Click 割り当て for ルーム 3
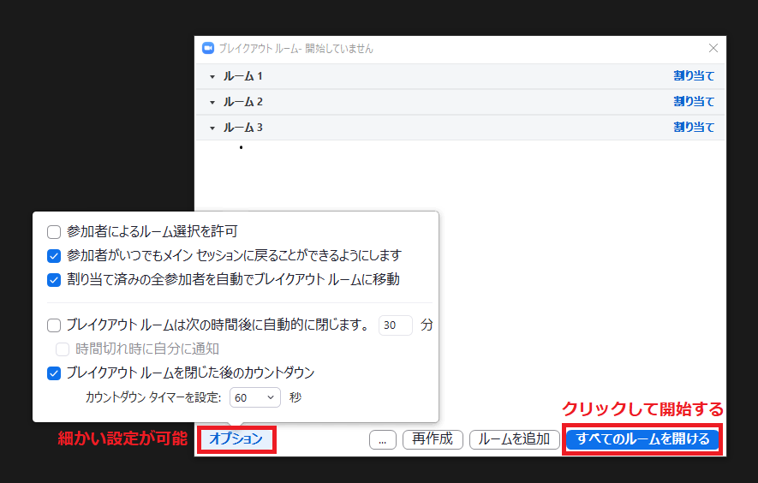 click(694, 127)
